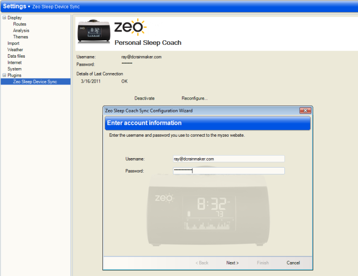Open the Analysis settings page

pos(21,30)
